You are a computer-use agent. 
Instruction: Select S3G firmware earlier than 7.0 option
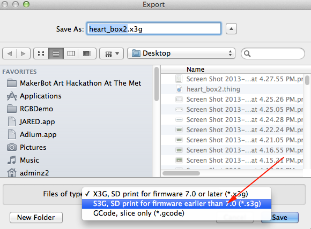(176, 204)
